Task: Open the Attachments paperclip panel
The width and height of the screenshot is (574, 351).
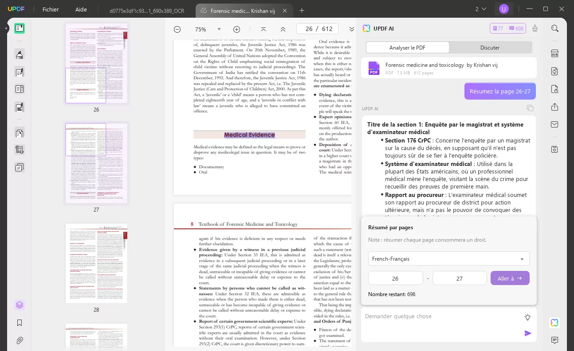Action: tap(19, 340)
